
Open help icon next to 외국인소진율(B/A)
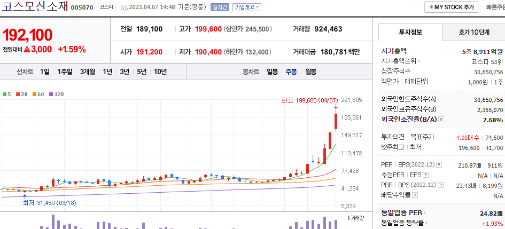[x=441, y=120]
